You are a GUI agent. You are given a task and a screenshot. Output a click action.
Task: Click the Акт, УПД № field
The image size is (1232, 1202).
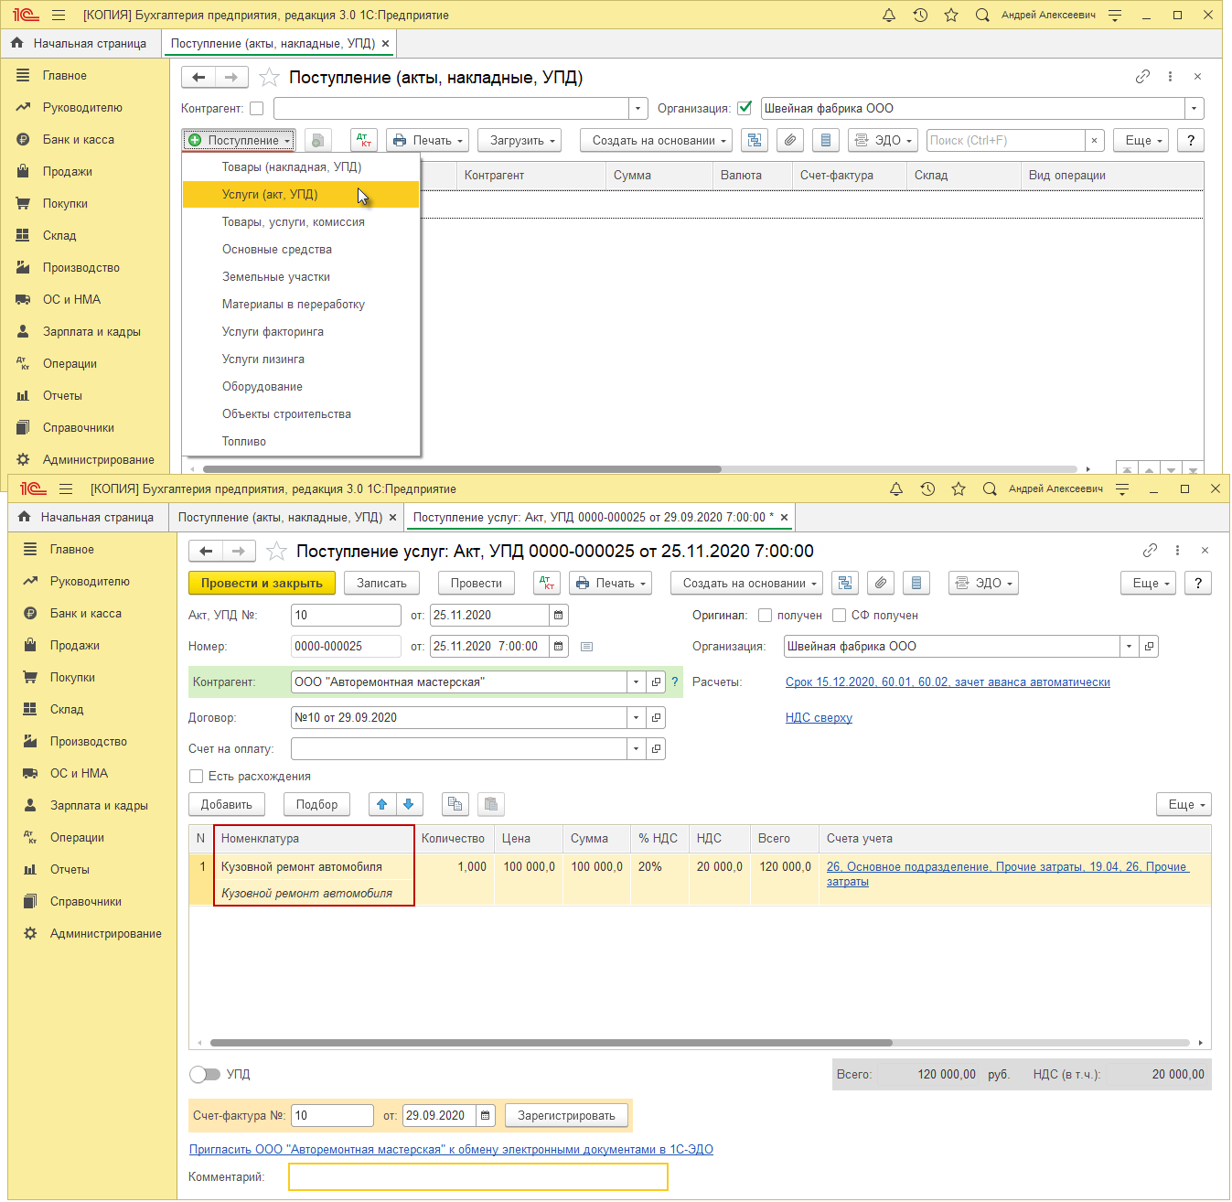tap(346, 615)
